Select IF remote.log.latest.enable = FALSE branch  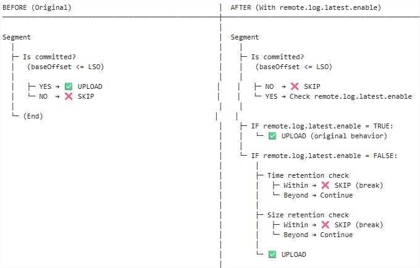[324, 156]
